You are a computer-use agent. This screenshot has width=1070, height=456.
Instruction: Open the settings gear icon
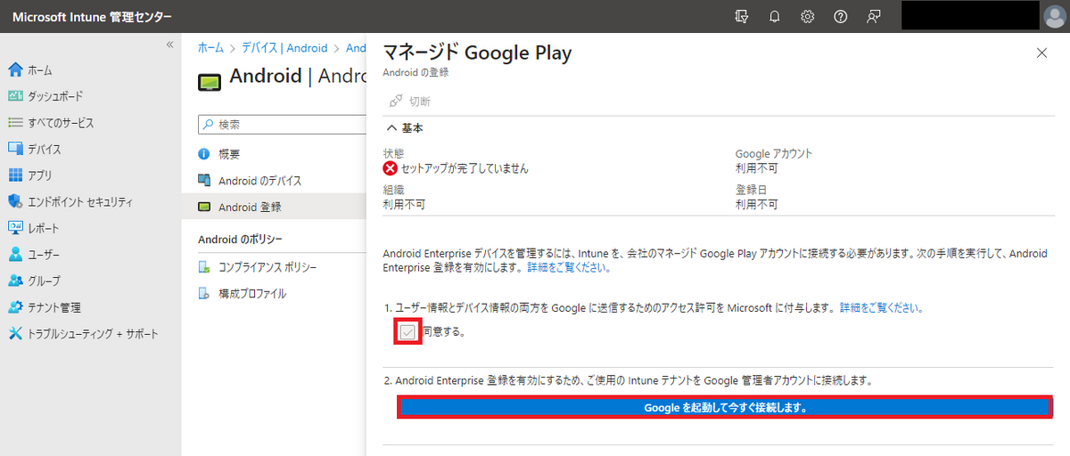[808, 17]
